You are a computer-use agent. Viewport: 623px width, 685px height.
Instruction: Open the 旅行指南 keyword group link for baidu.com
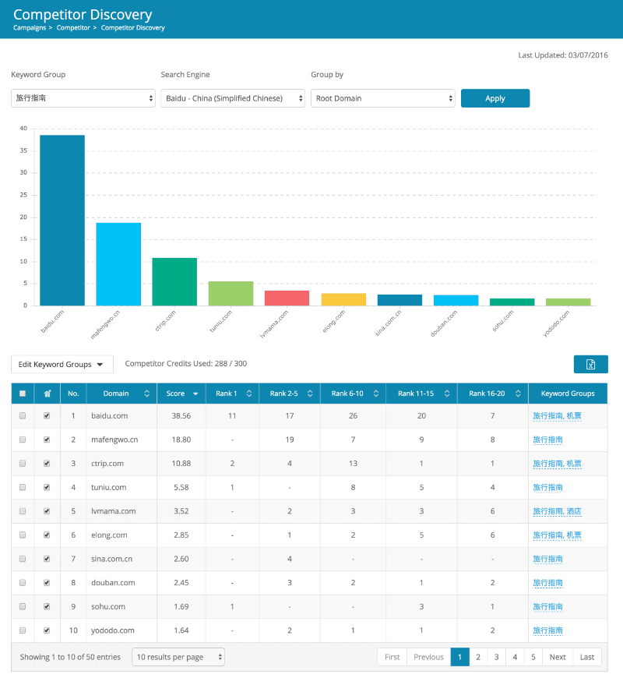[547, 416]
